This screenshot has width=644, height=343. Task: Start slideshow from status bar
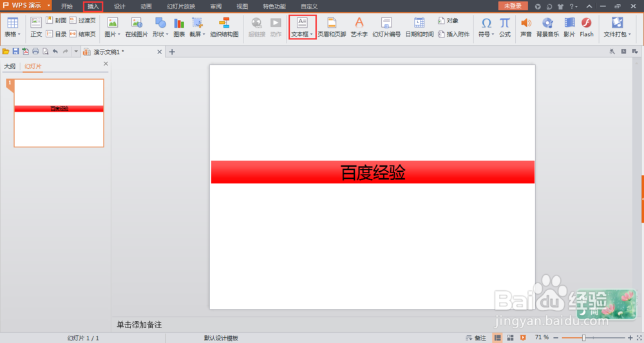[x=523, y=338]
